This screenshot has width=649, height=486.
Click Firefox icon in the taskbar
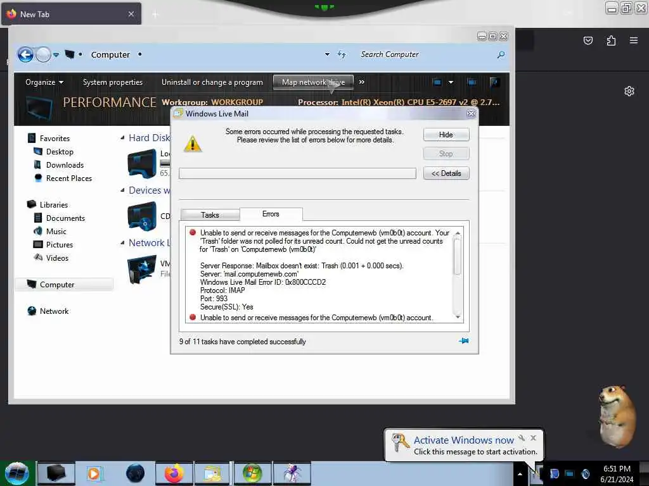174,473
